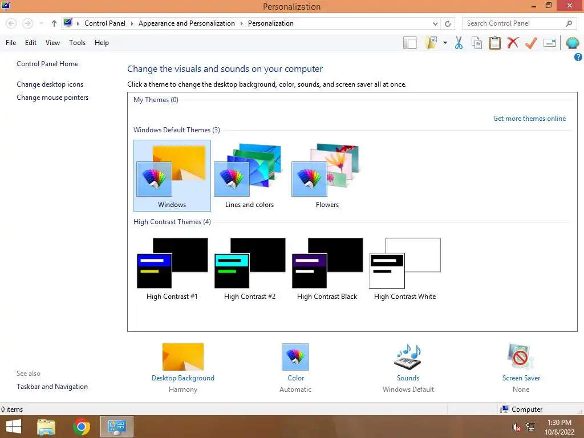584x438 pixels.
Task: Click the globe toolbar icon
Action: pos(572,43)
